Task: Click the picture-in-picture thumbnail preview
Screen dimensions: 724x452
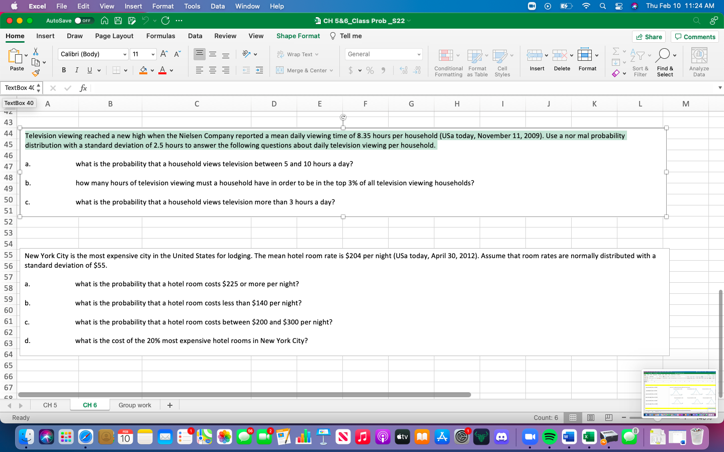Action: coord(680,394)
